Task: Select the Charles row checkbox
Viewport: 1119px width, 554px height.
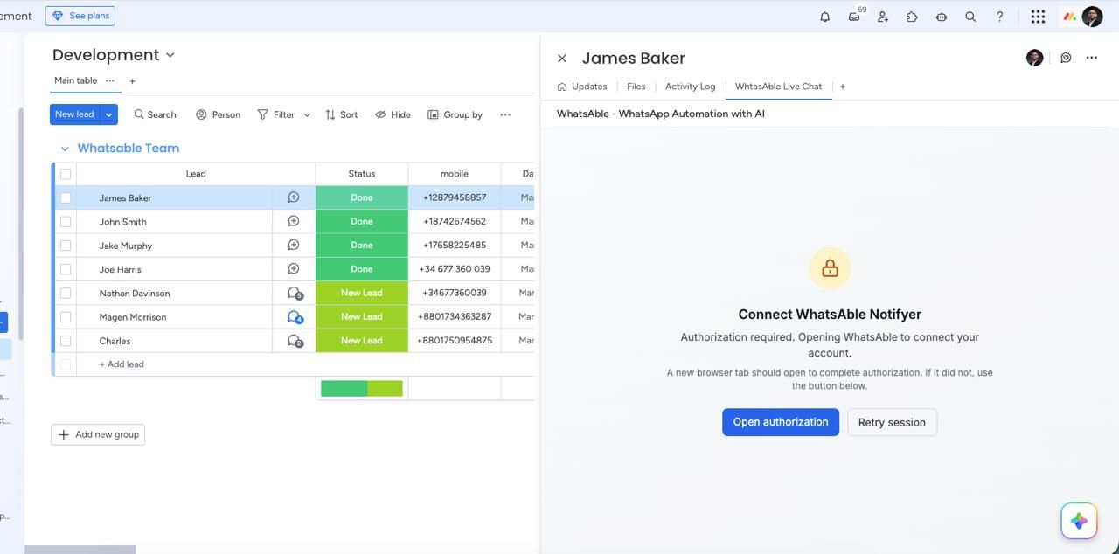Action: 66,341
